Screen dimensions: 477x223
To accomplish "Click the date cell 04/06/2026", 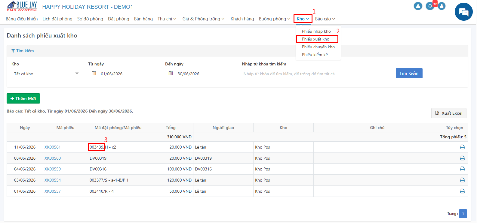I will pyautogui.click(x=25, y=169).
